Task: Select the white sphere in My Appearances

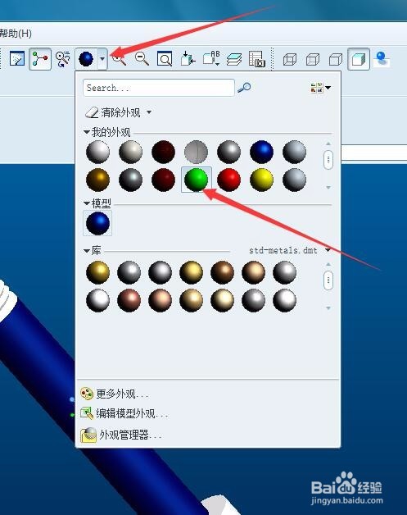Action: click(x=97, y=152)
